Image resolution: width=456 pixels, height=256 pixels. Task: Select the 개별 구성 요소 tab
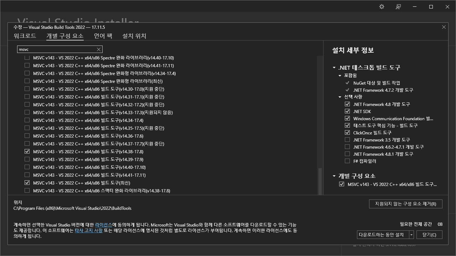click(x=65, y=36)
